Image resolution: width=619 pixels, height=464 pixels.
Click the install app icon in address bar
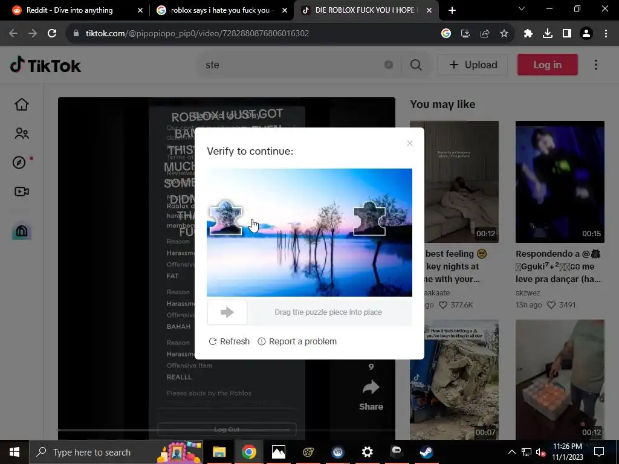pyautogui.click(x=465, y=34)
